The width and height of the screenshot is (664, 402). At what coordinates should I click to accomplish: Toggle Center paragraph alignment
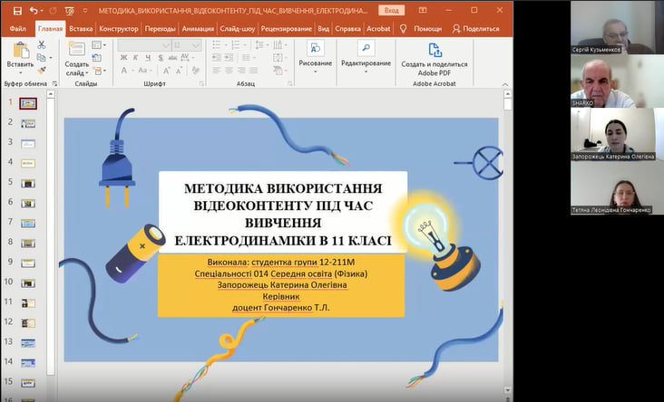229,71
